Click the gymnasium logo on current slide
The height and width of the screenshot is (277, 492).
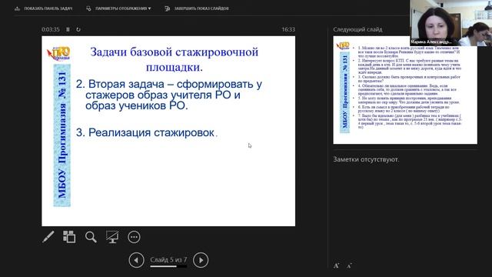point(59,54)
